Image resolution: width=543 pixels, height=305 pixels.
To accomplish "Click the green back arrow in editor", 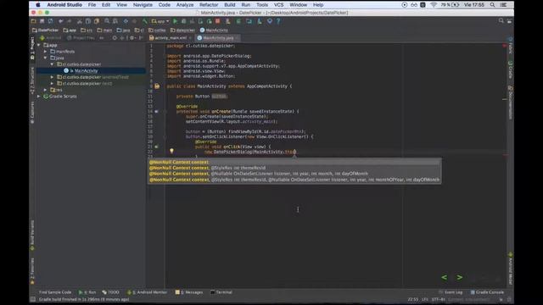I will (x=445, y=277).
